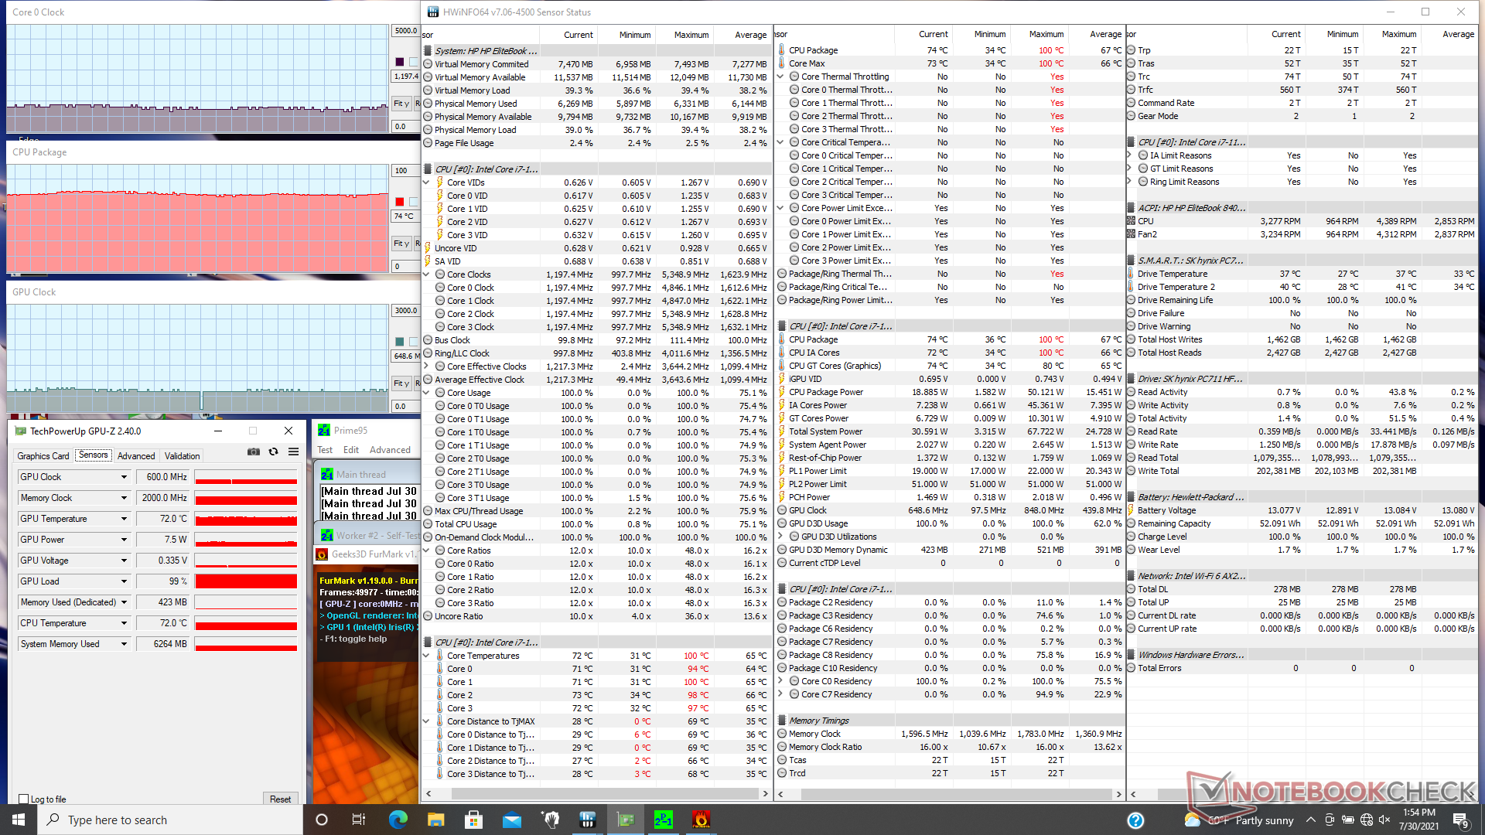The height and width of the screenshot is (835, 1485).
Task: Open the GPU-Z hamburger menu icon
Action: pos(293,452)
